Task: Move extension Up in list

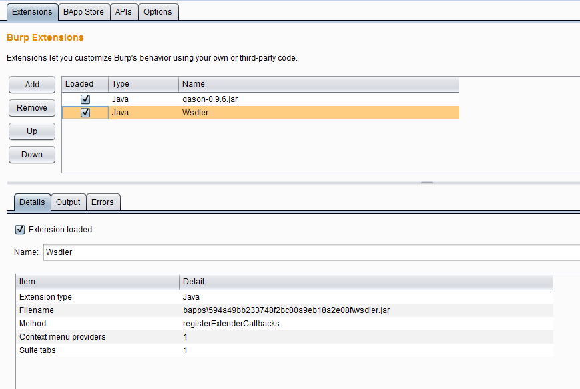Action: (x=32, y=131)
